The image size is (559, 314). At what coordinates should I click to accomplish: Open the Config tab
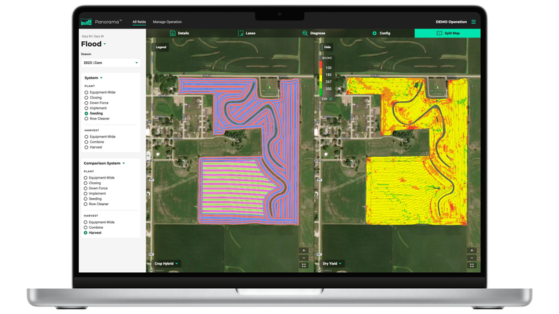click(x=381, y=33)
